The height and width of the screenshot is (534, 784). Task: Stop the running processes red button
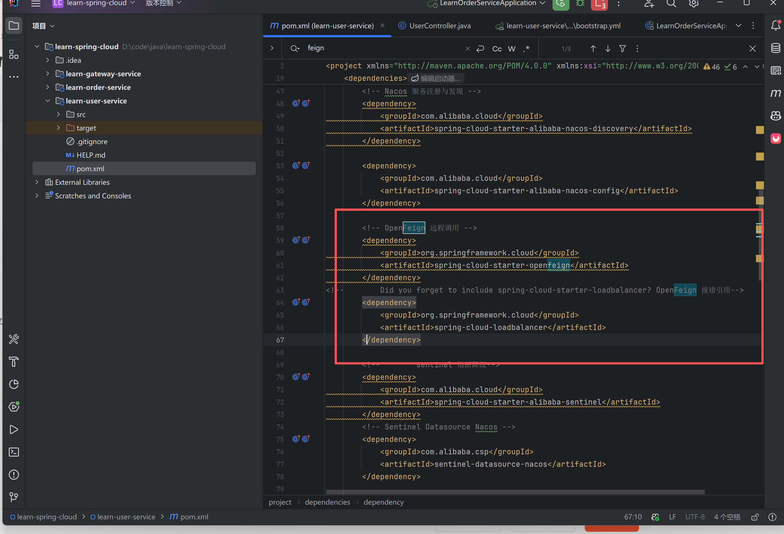point(599,4)
